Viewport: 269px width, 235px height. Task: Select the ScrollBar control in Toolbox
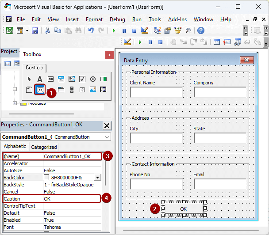coord(72,90)
